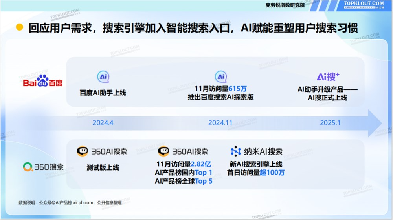Click the AI bubble icon above 百度AI助手上线
393x220 pixels.
point(103,77)
